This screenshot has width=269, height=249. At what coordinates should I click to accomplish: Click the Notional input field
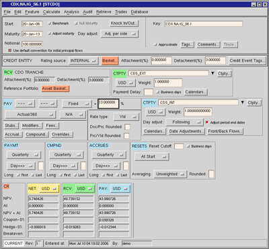pyautogui.click(x=32, y=44)
